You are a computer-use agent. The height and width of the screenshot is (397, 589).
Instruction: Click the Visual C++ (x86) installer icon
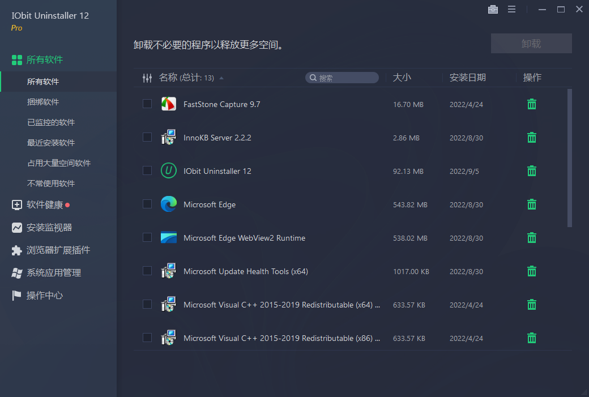click(x=169, y=338)
